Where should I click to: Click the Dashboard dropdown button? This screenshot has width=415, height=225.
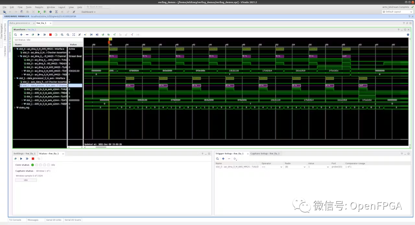pos(88,12)
